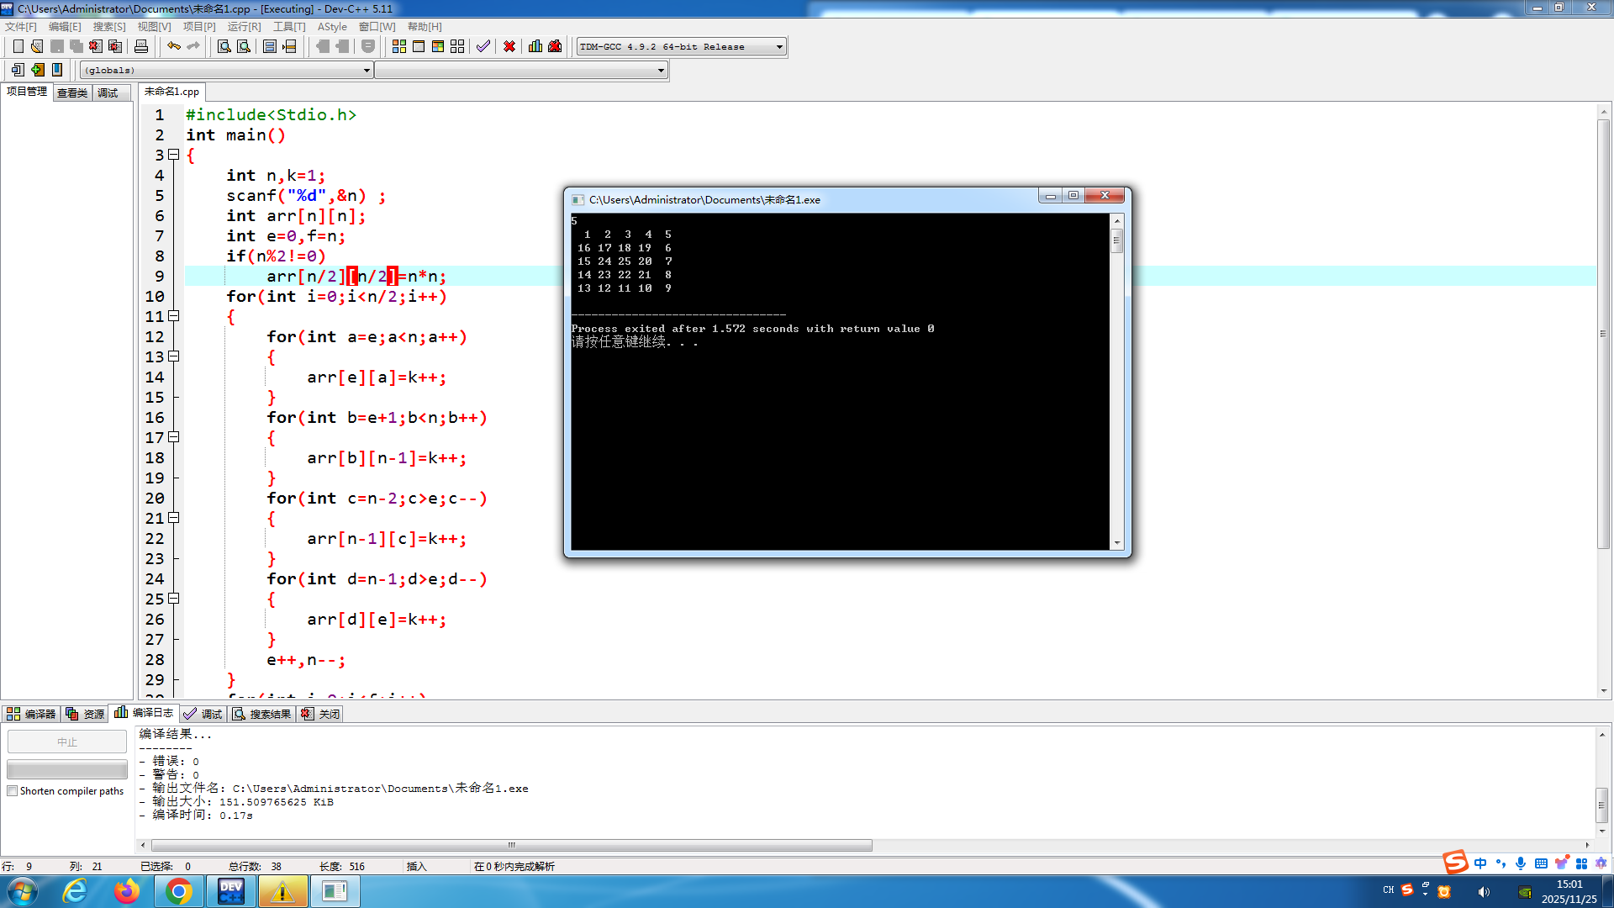The height and width of the screenshot is (908, 1614).
Task: Click the Undo arrow icon
Action: (174, 46)
